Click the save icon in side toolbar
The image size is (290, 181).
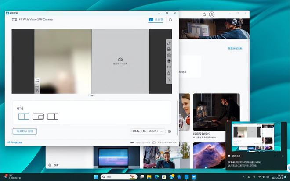(x=169, y=49)
